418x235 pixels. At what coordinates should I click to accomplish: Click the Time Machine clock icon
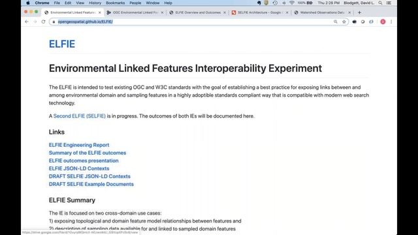pyautogui.click(x=275, y=3)
